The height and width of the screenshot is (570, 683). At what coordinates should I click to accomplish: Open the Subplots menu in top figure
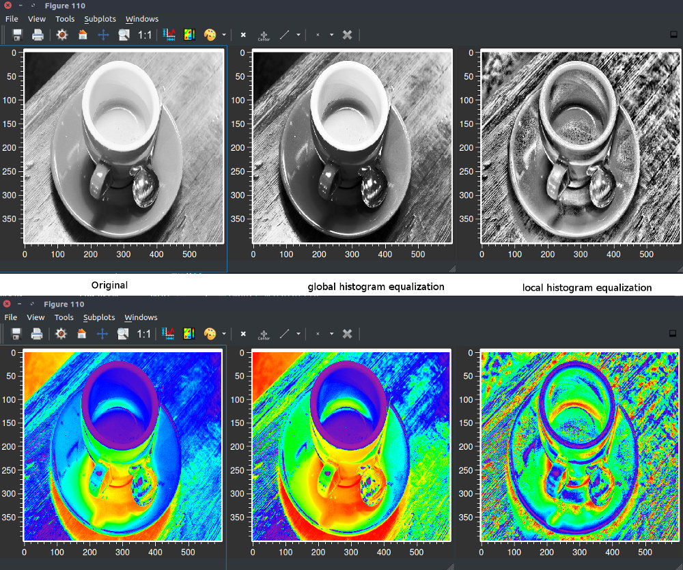tap(100, 18)
